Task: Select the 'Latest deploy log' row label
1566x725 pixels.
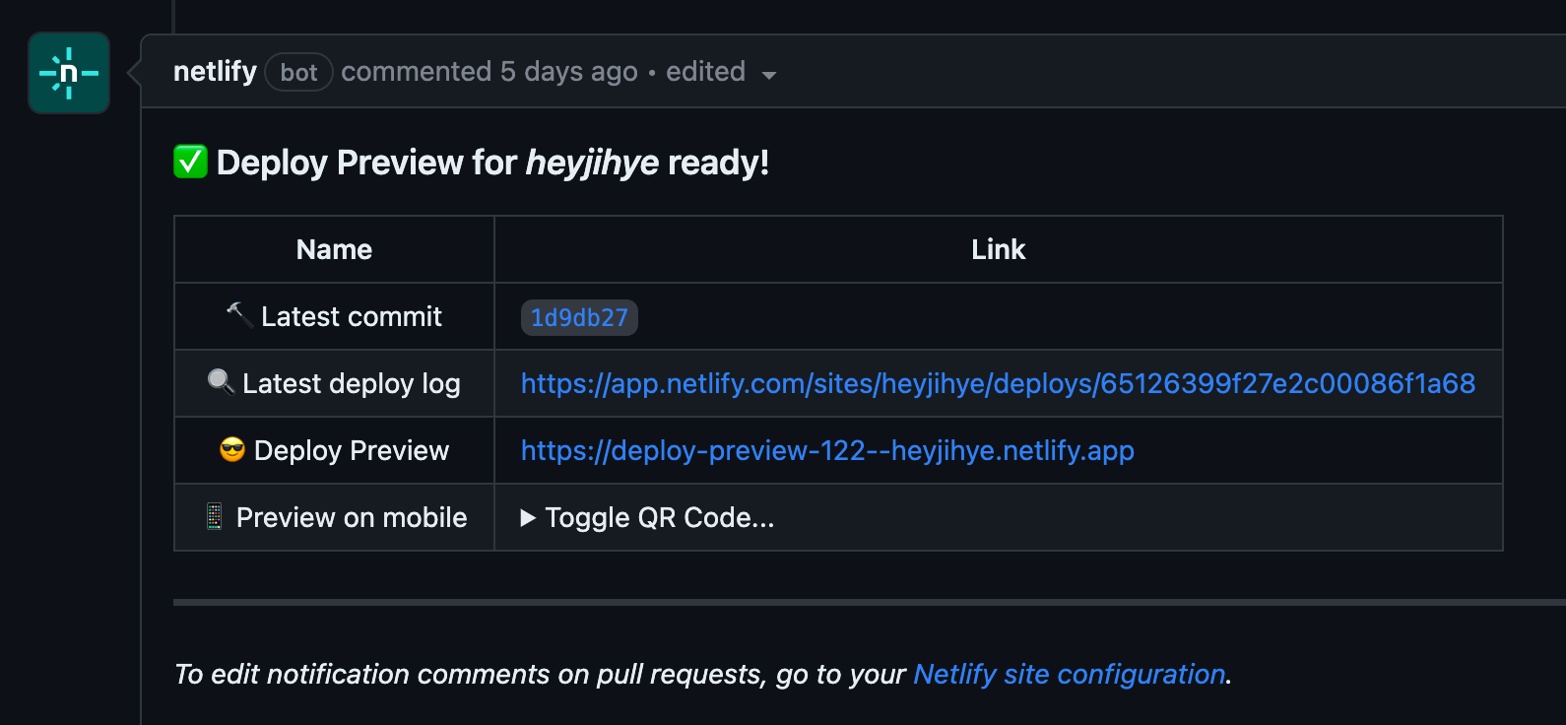Action: coord(352,383)
